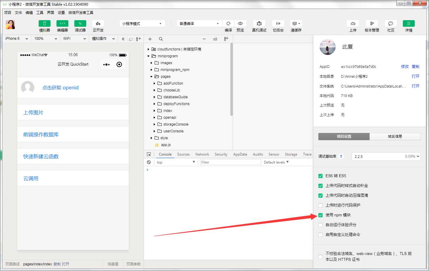The height and width of the screenshot is (271, 429).
Task: Click 复制 link next to AppID
Action: [x=416, y=66]
